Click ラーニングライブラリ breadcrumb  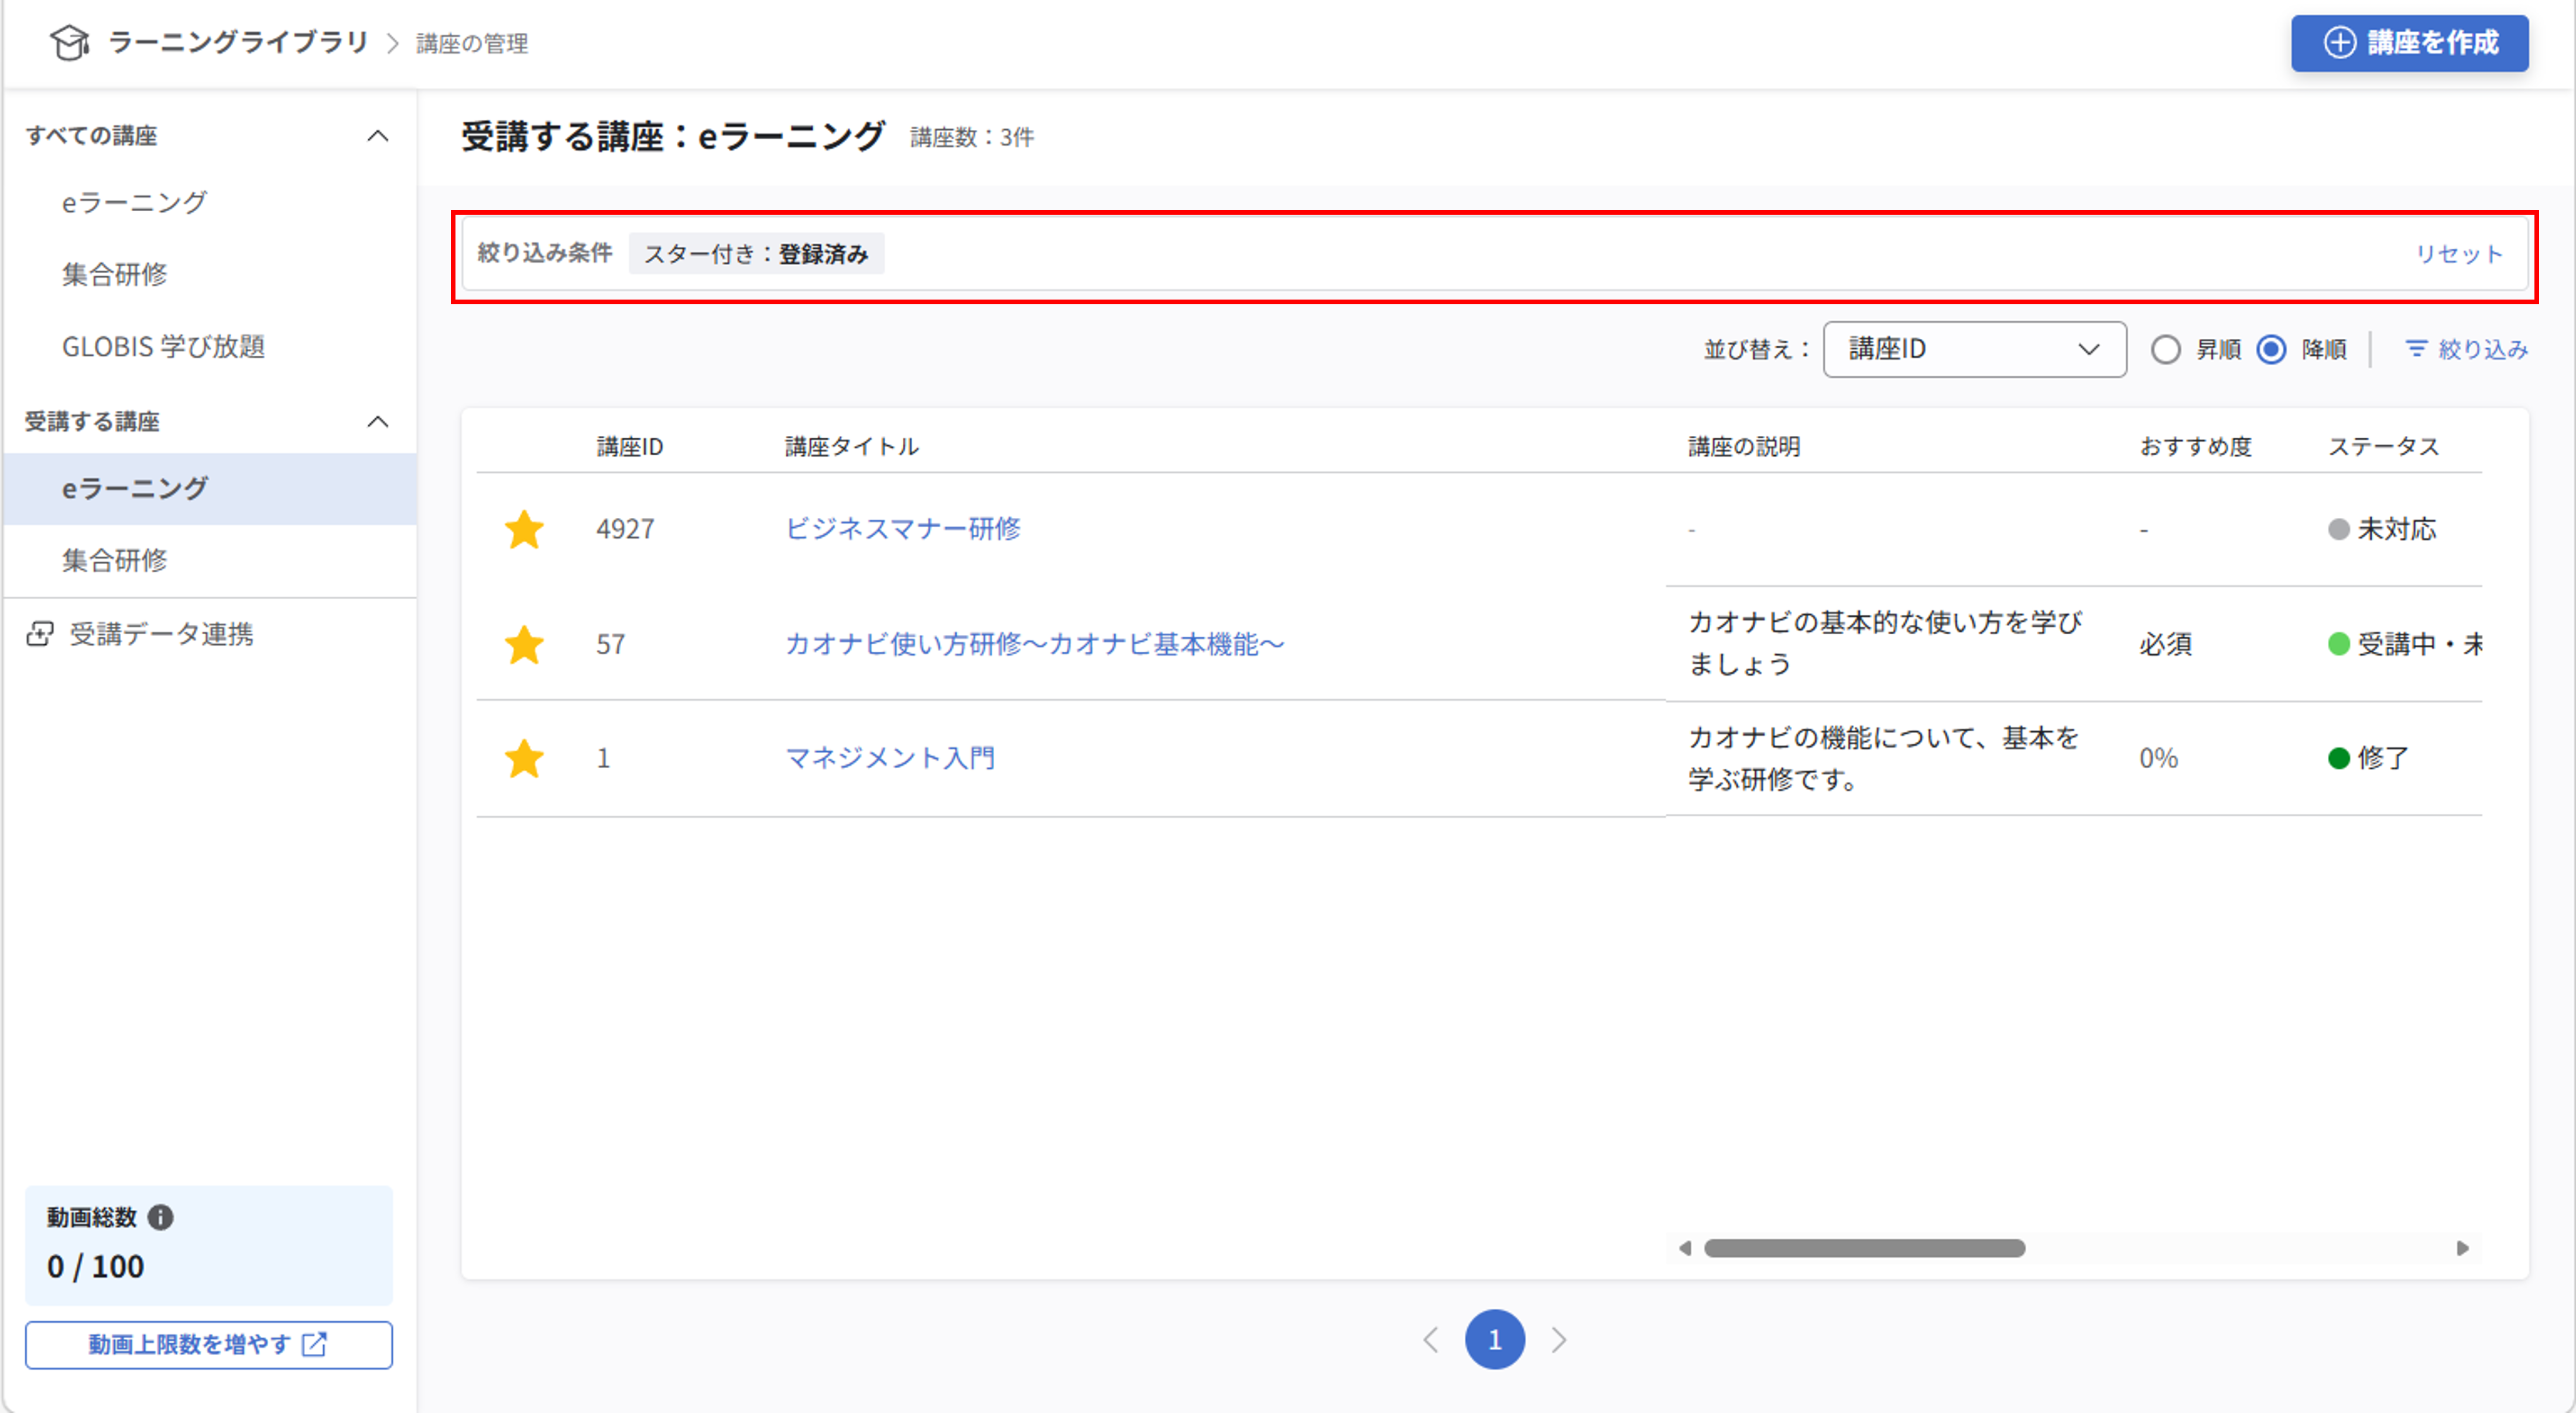pyautogui.click(x=238, y=42)
